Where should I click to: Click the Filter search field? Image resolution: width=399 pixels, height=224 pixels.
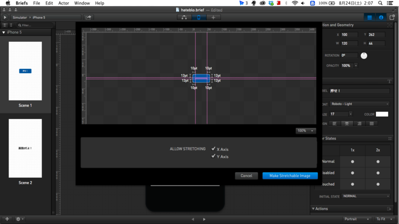pyautogui.click(x=35, y=25)
